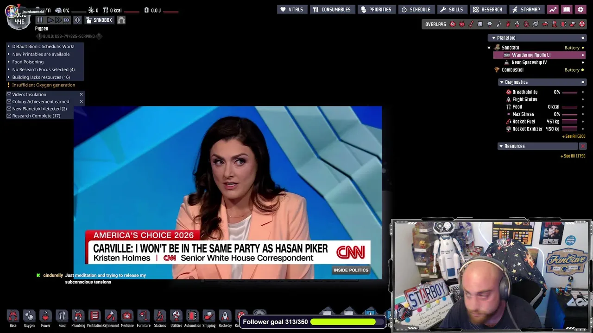Open the Priorities menu
593x333 pixels.
[376, 9]
